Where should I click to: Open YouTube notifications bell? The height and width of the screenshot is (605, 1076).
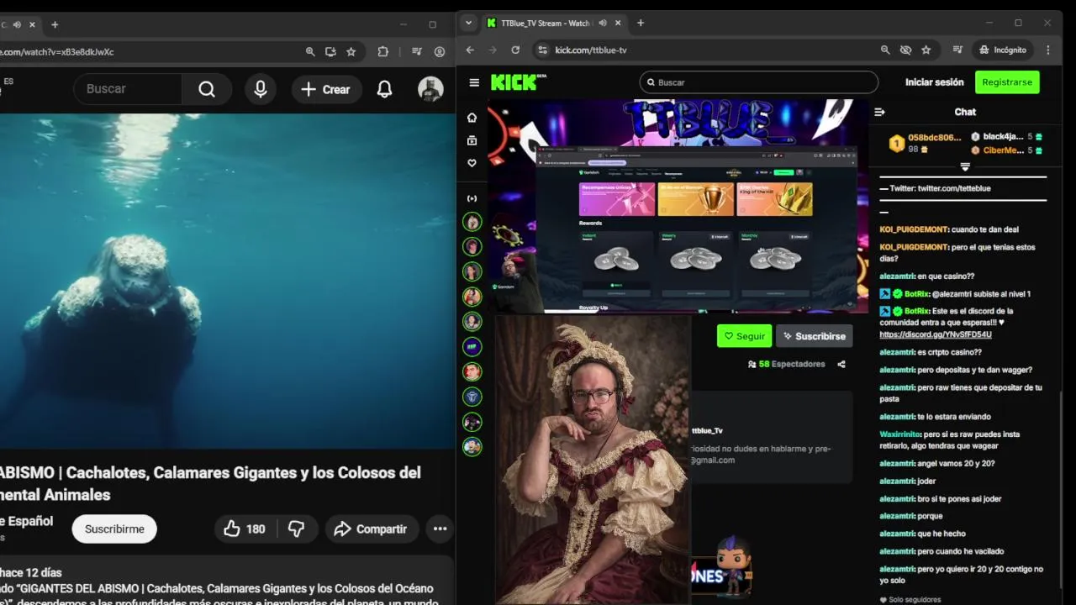coord(384,89)
